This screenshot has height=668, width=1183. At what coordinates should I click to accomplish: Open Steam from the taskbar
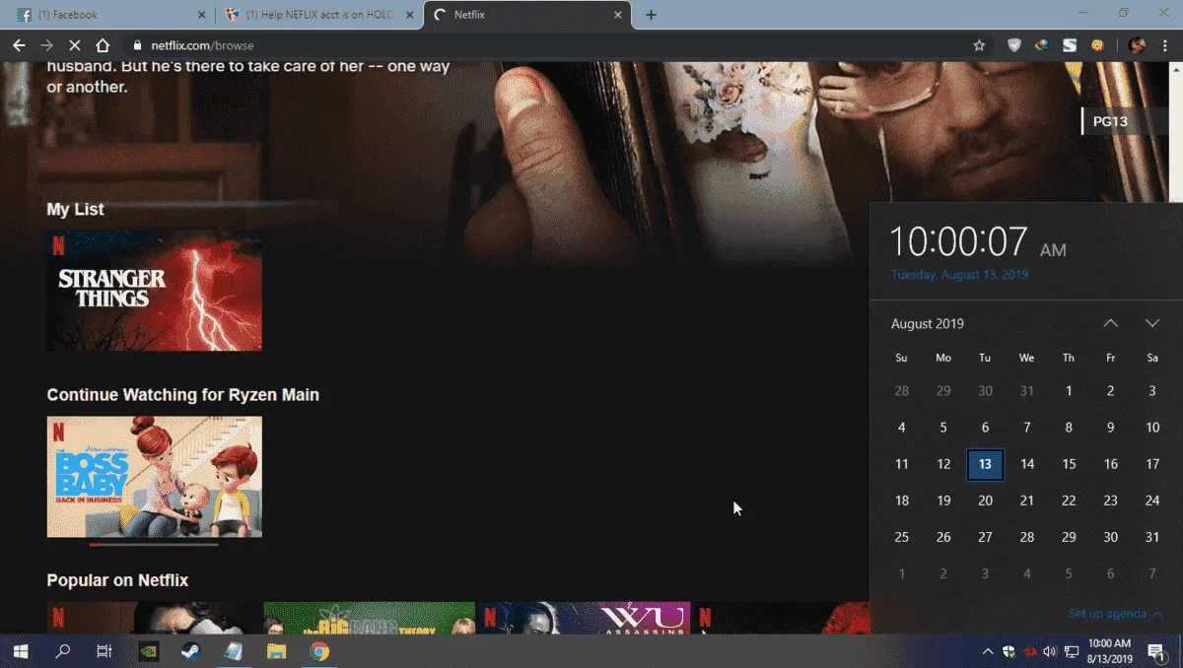coord(190,651)
